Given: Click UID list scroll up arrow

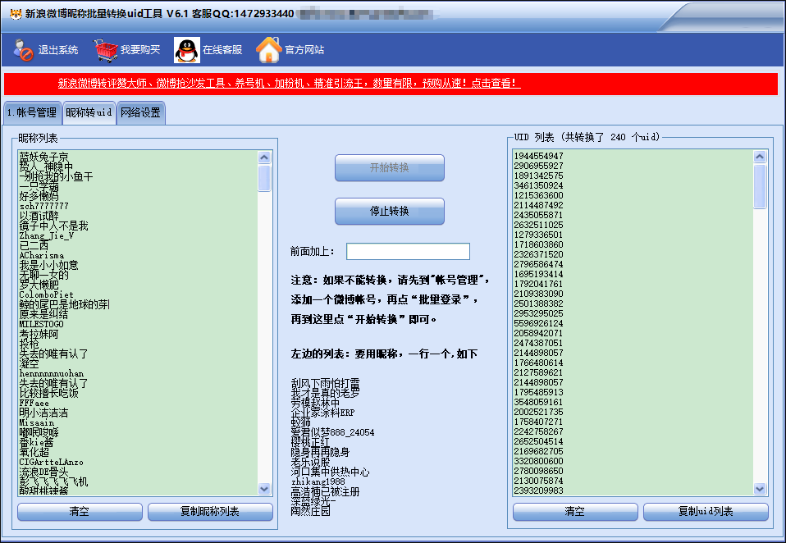Looking at the screenshot, I should pyautogui.click(x=760, y=157).
